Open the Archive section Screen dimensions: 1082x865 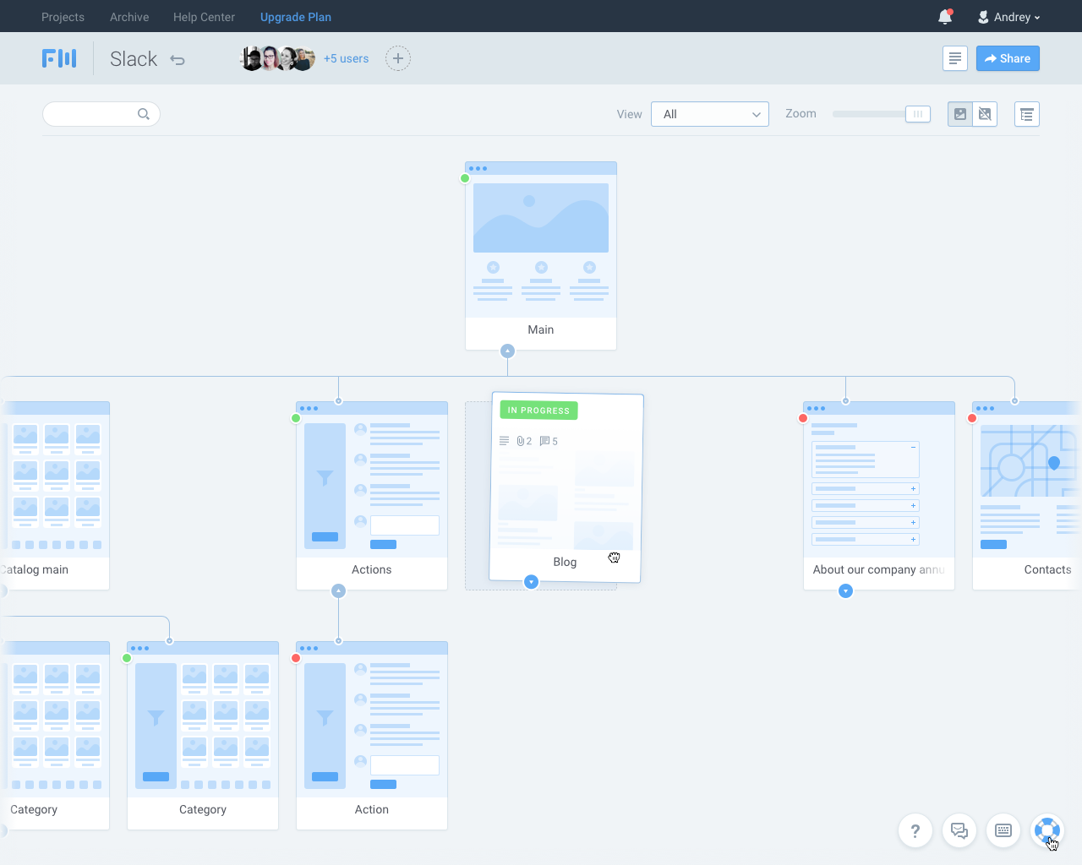pos(129,17)
